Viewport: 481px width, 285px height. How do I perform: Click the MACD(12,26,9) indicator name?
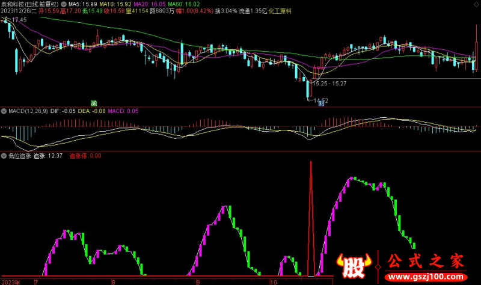tap(28, 111)
